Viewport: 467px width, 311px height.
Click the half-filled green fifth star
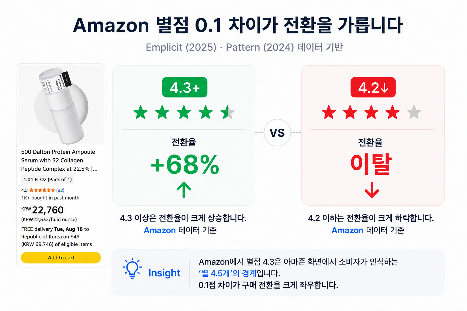pyautogui.click(x=228, y=112)
